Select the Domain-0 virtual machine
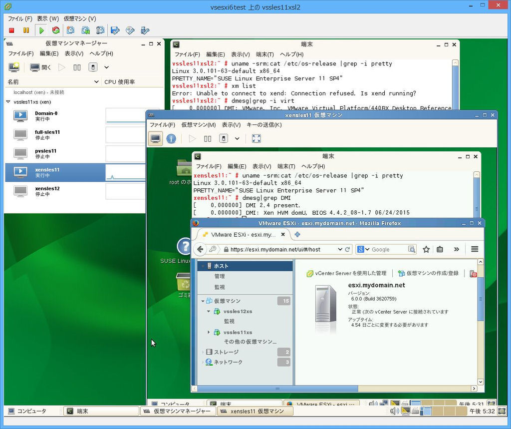 (75, 116)
